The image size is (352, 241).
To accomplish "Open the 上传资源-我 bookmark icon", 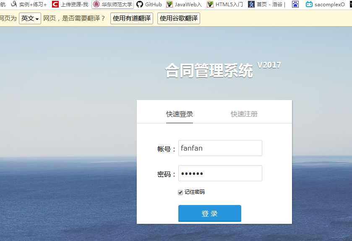I will tap(55, 4).
